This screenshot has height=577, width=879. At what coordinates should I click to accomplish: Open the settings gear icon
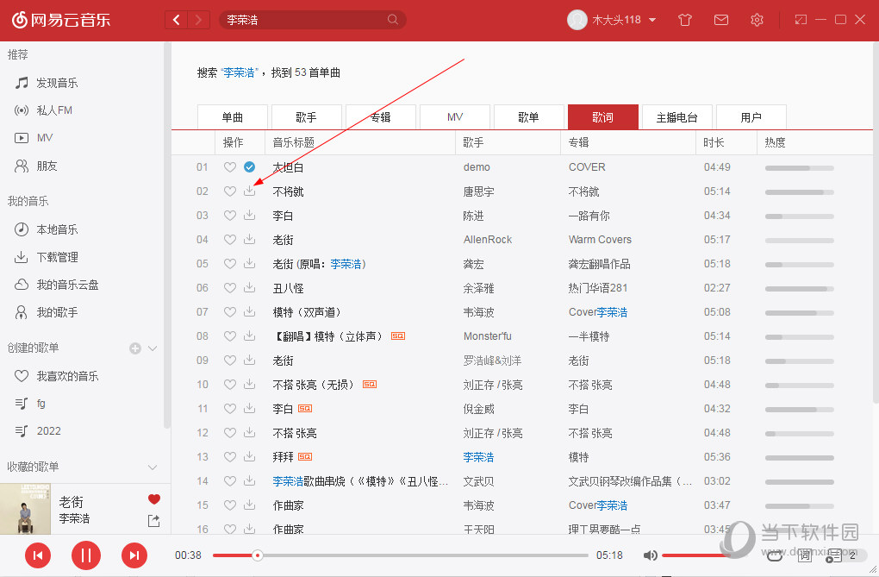click(x=757, y=19)
